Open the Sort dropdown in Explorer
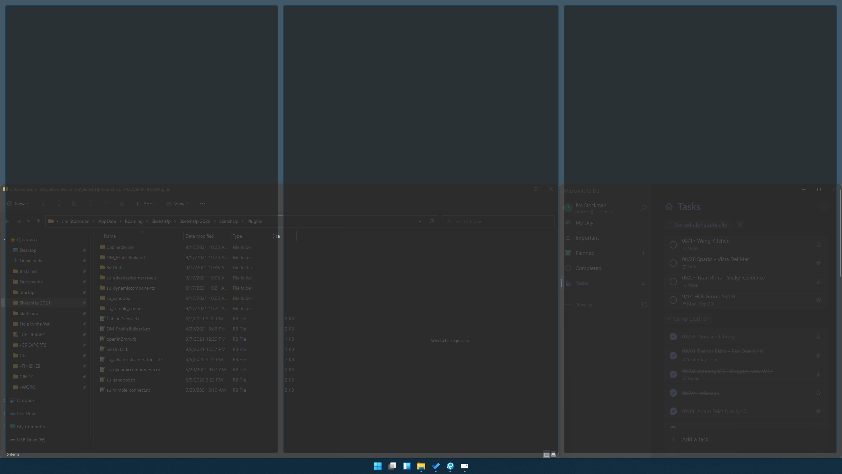 click(x=147, y=203)
